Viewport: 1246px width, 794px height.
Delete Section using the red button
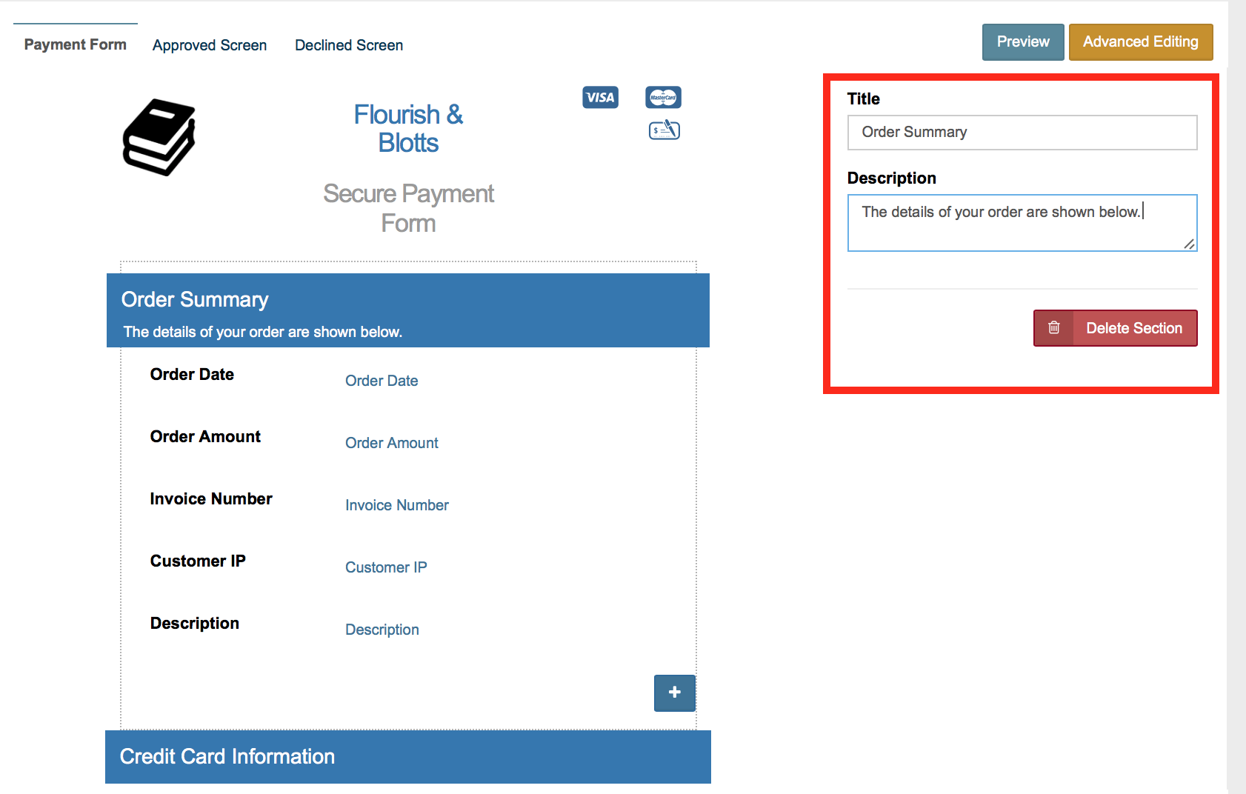(x=1133, y=328)
